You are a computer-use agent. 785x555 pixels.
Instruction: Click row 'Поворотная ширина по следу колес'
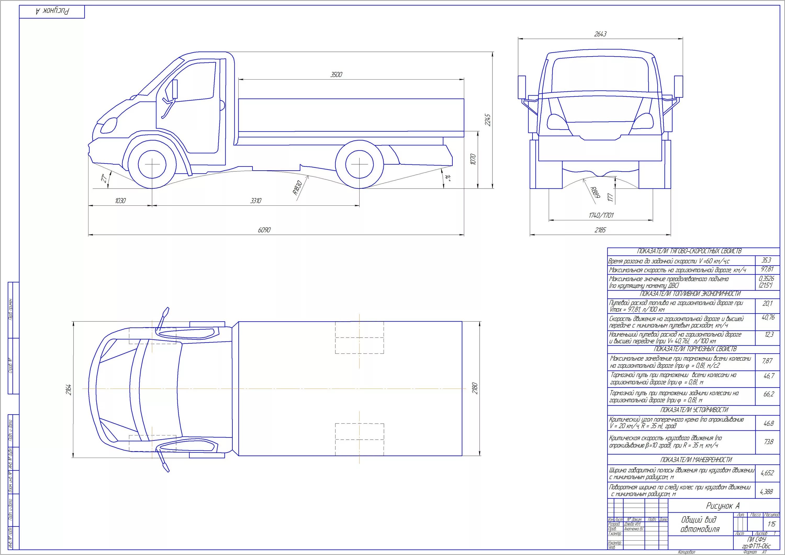(681, 491)
